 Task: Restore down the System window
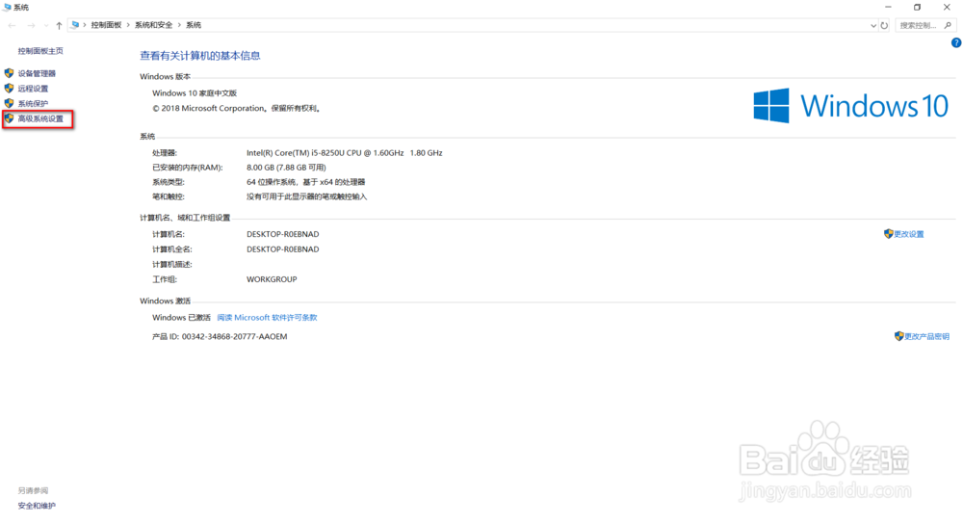pos(917,8)
